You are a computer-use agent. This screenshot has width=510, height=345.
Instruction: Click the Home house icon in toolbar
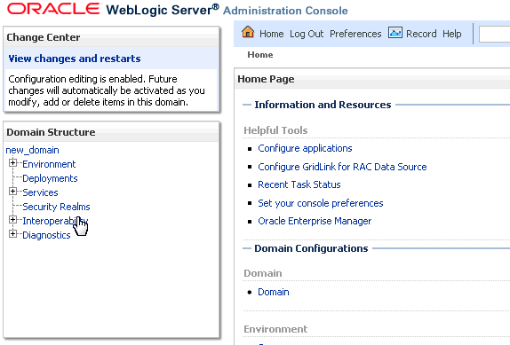click(248, 32)
